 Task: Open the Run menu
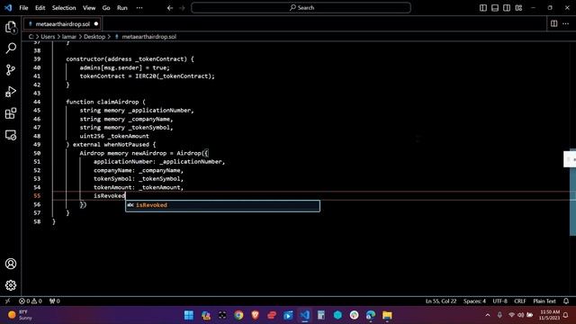[122, 8]
